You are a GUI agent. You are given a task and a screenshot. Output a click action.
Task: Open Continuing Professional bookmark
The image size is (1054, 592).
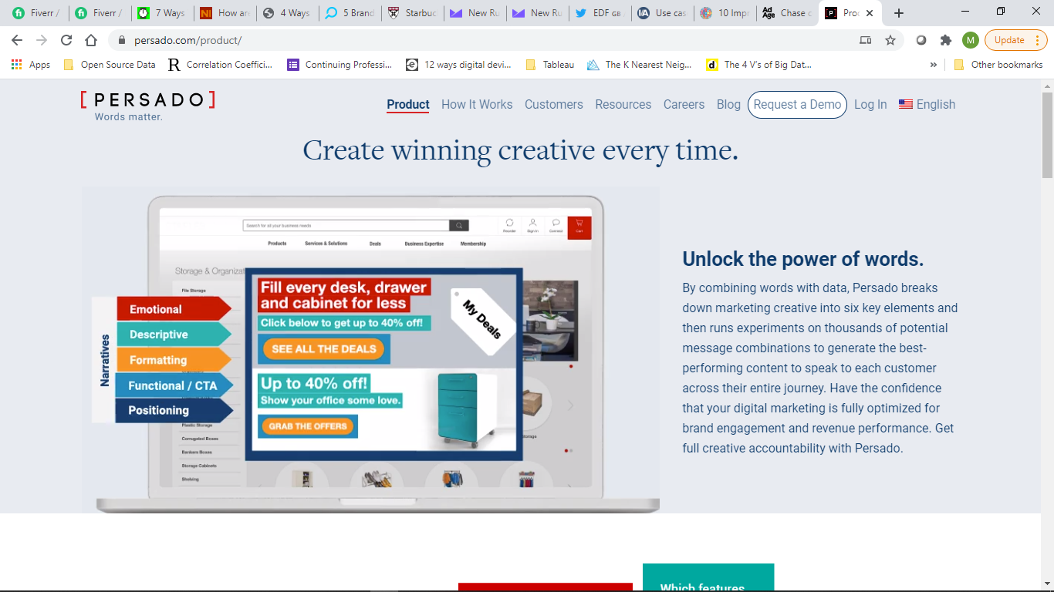click(340, 65)
